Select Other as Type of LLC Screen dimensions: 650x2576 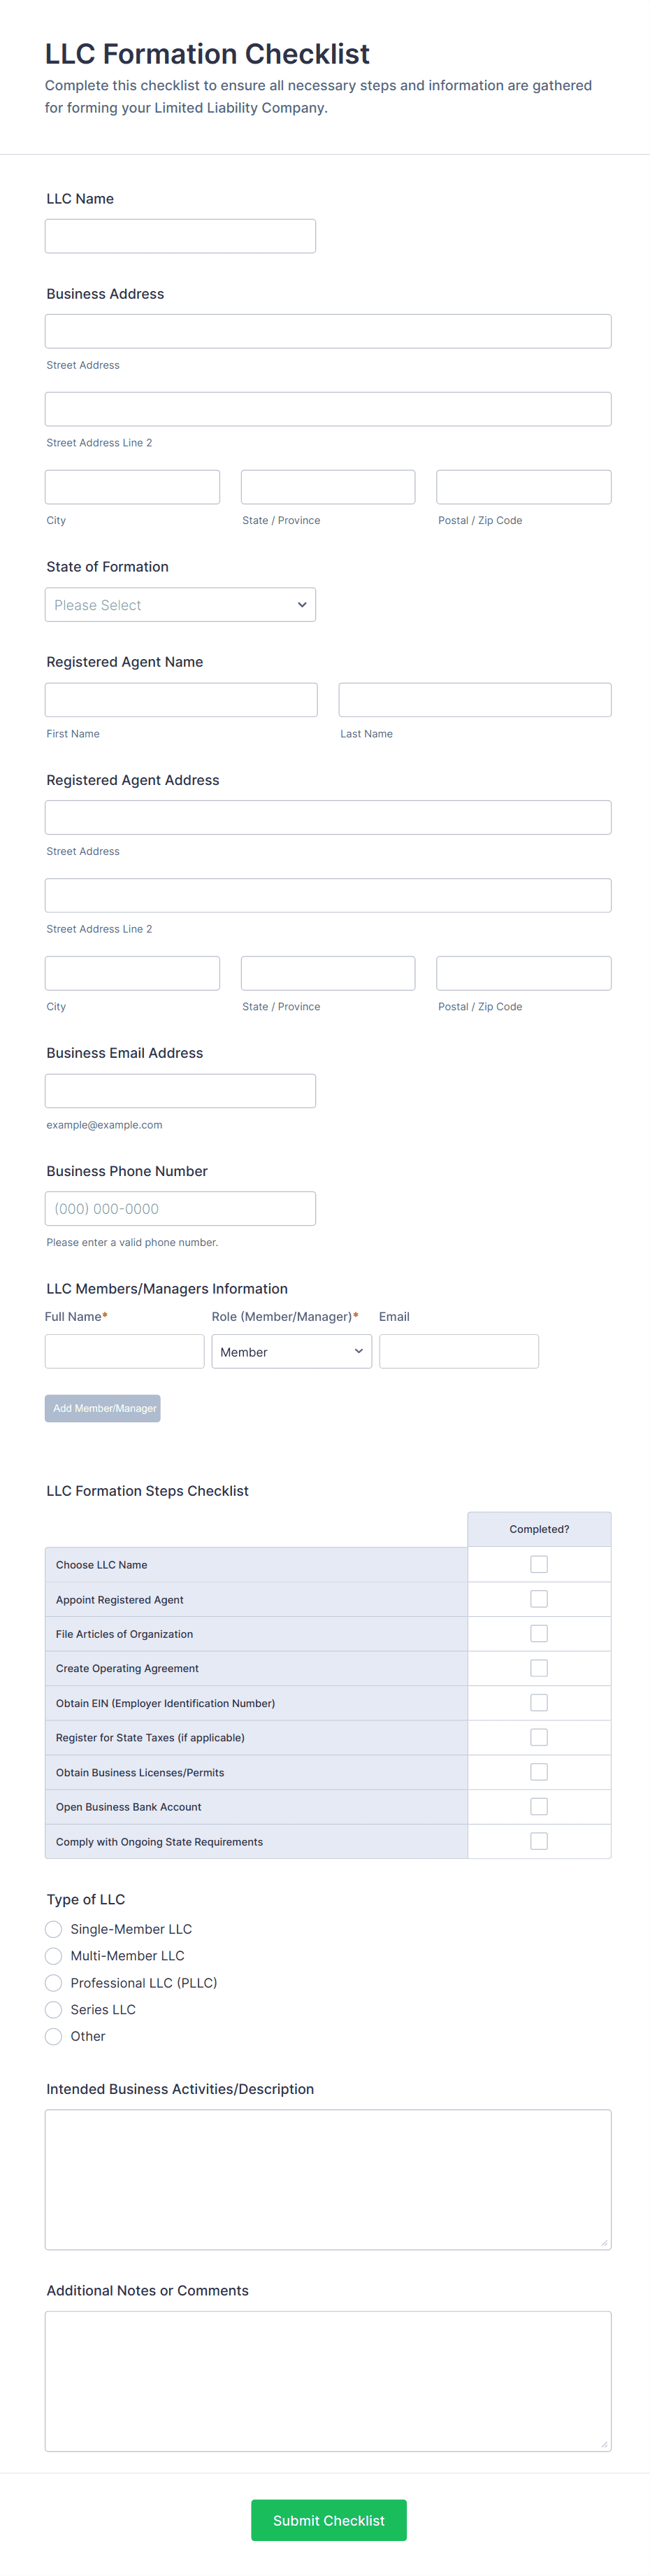point(54,2036)
